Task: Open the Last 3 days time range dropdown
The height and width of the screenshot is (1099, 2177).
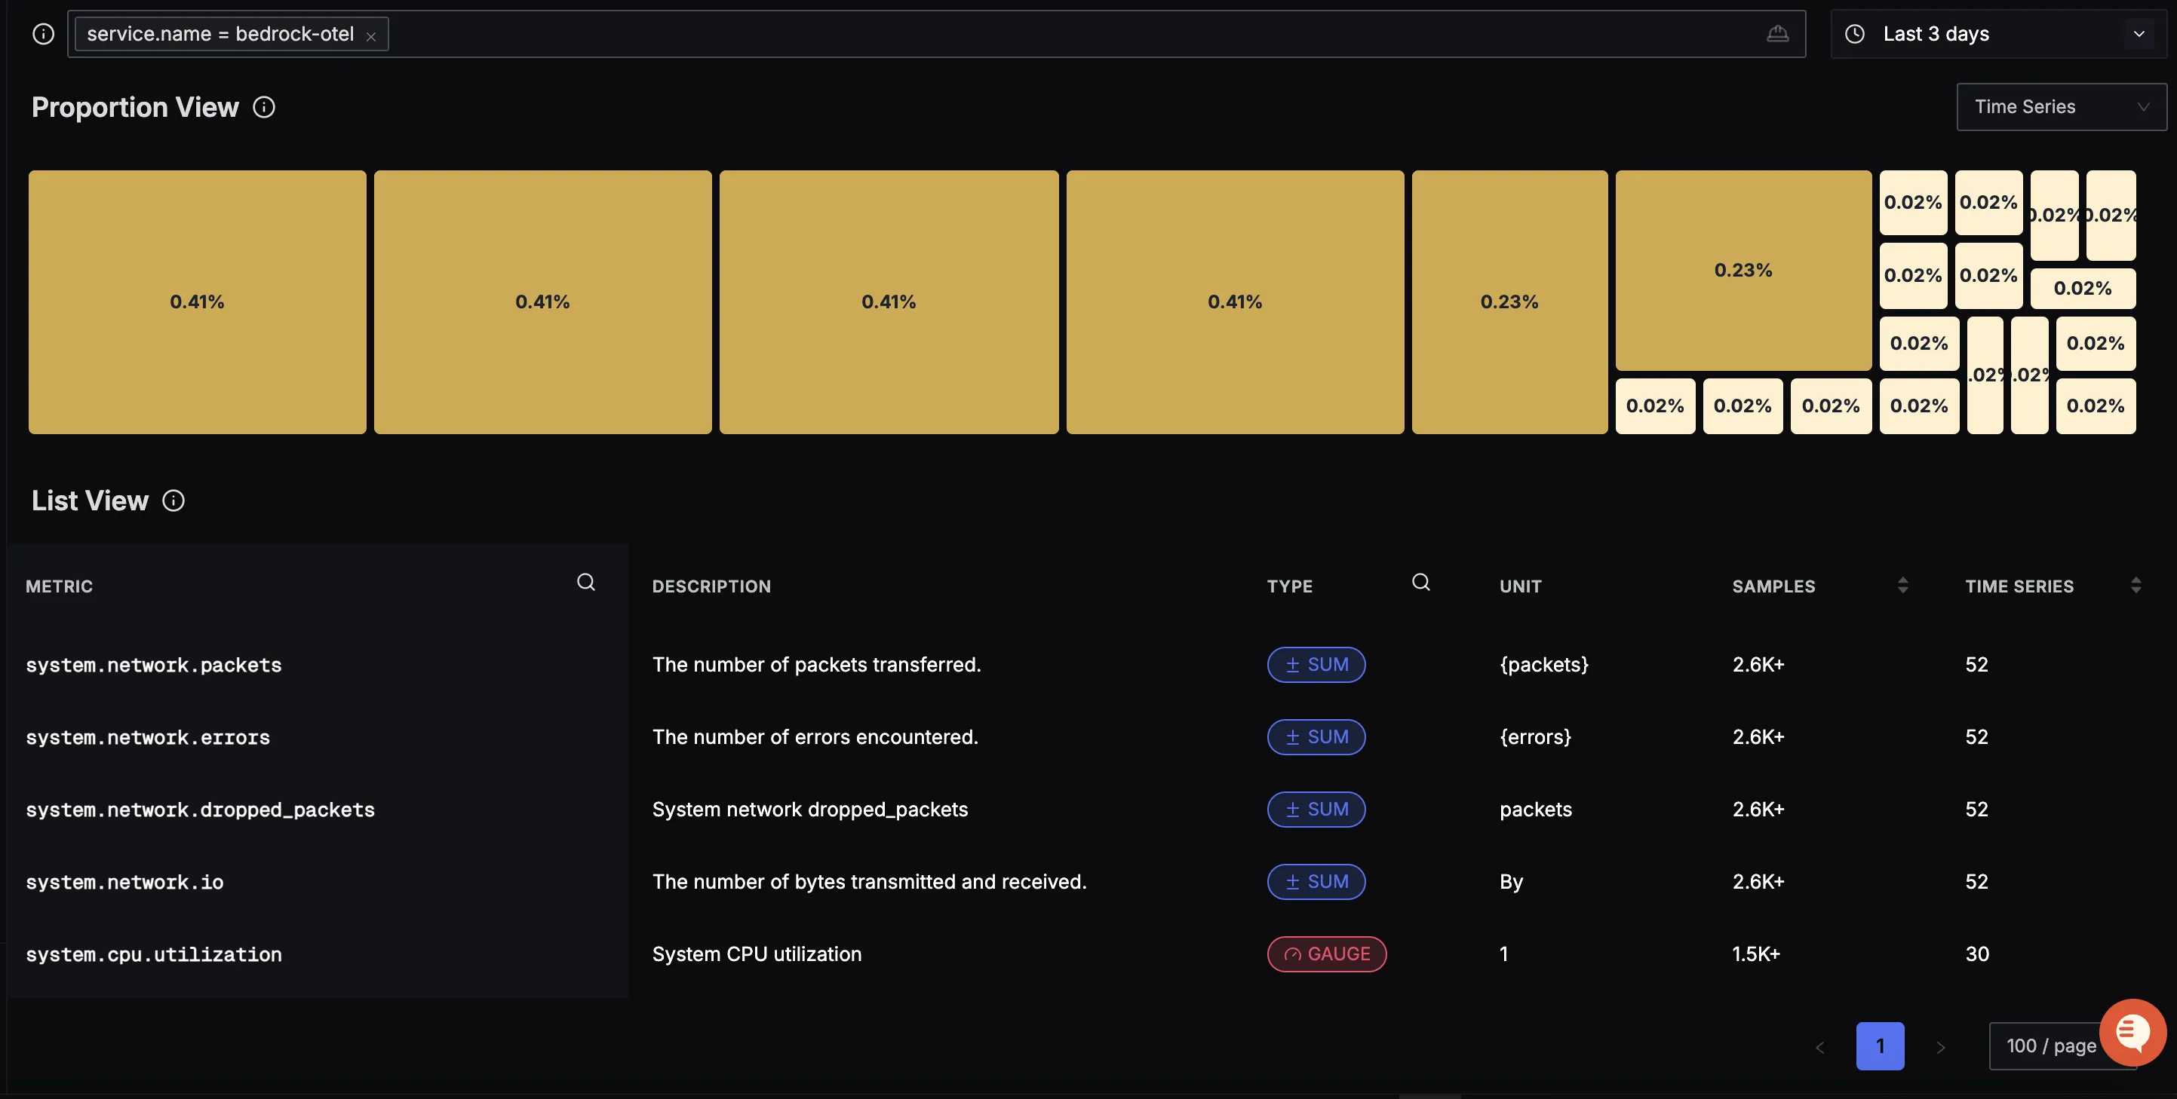Action: (1999, 34)
